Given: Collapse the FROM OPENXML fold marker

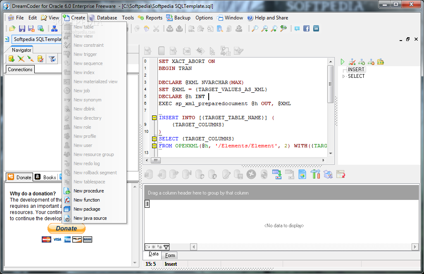Looking at the screenshot, I should [x=154, y=146].
